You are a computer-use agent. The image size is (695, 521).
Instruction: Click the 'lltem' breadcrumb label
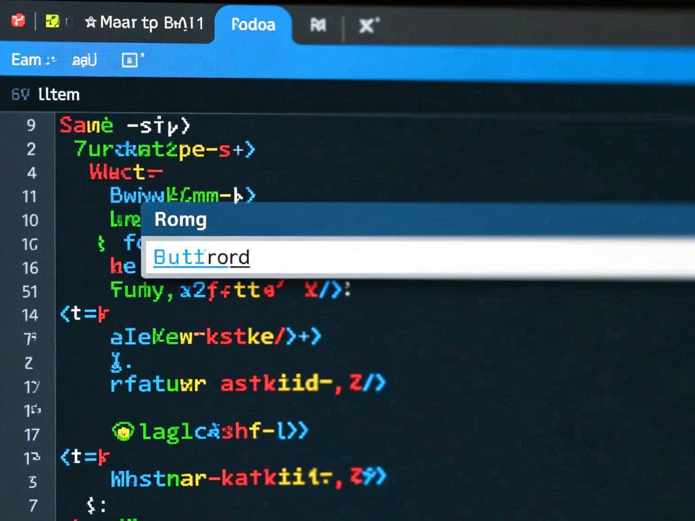pos(59,95)
